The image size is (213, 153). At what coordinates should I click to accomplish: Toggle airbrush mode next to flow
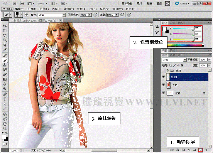(122, 15)
